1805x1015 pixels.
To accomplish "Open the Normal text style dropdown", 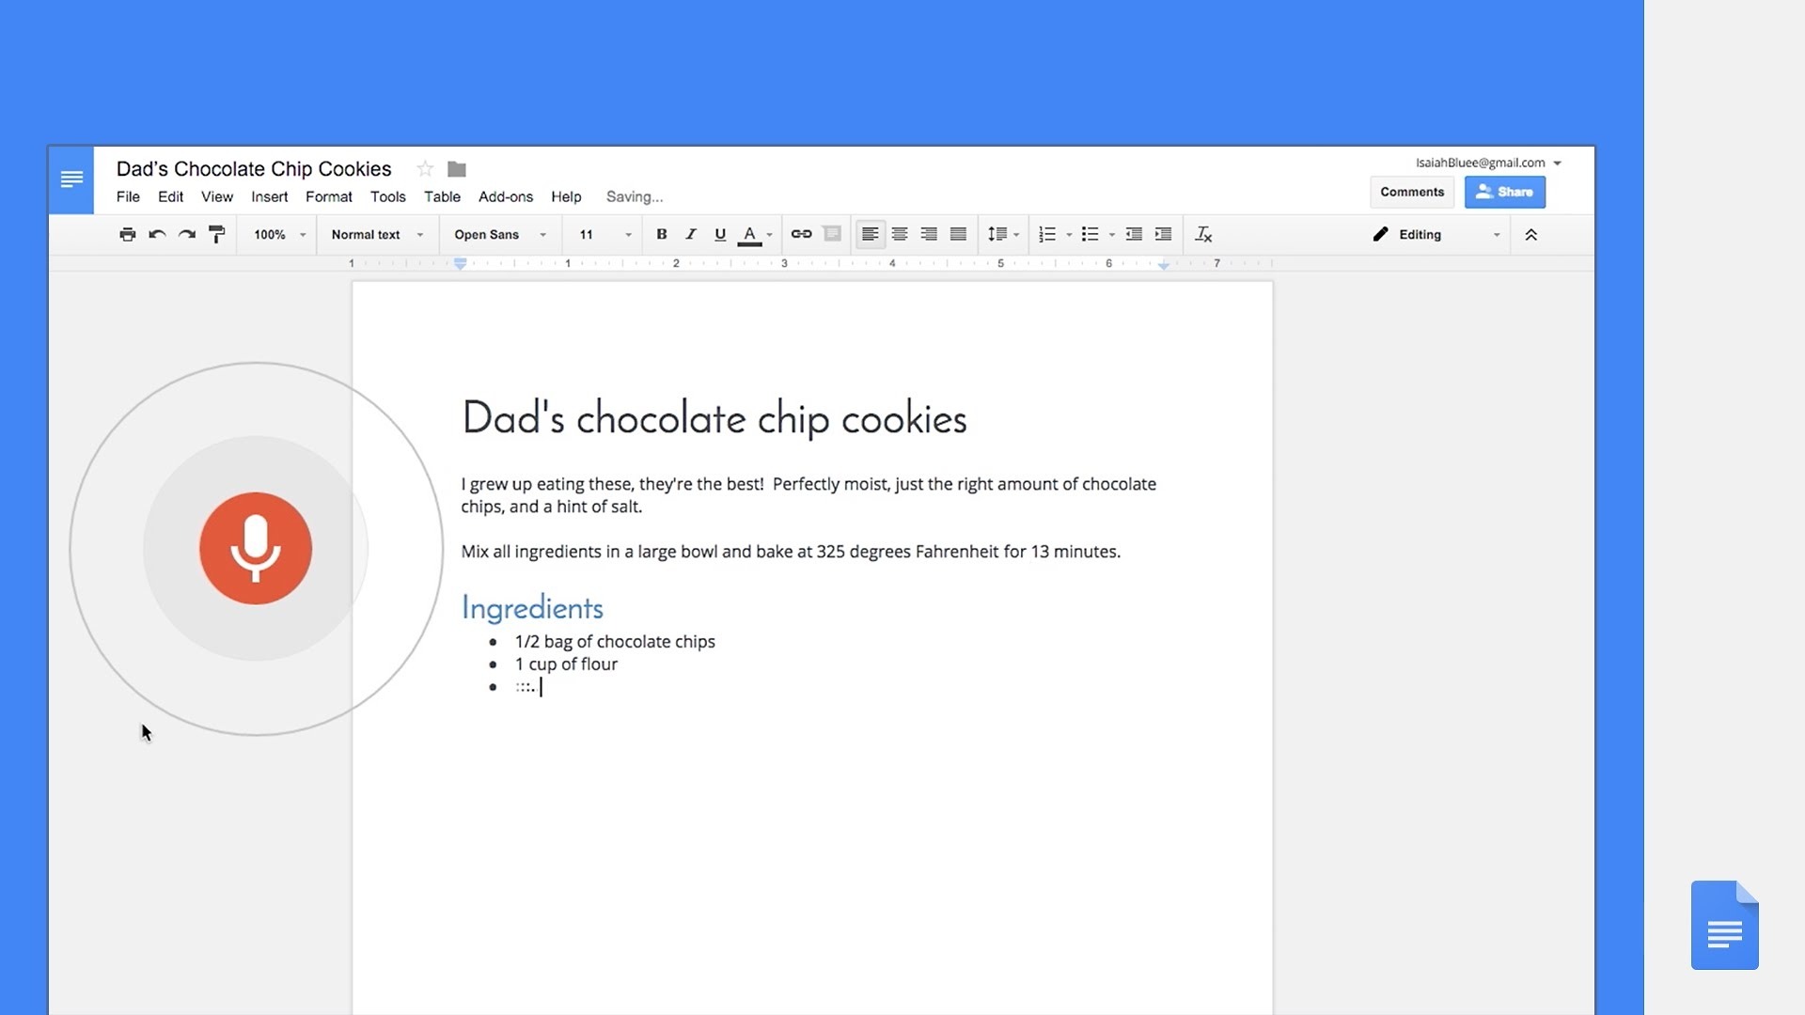I will (x=377, y=235).
